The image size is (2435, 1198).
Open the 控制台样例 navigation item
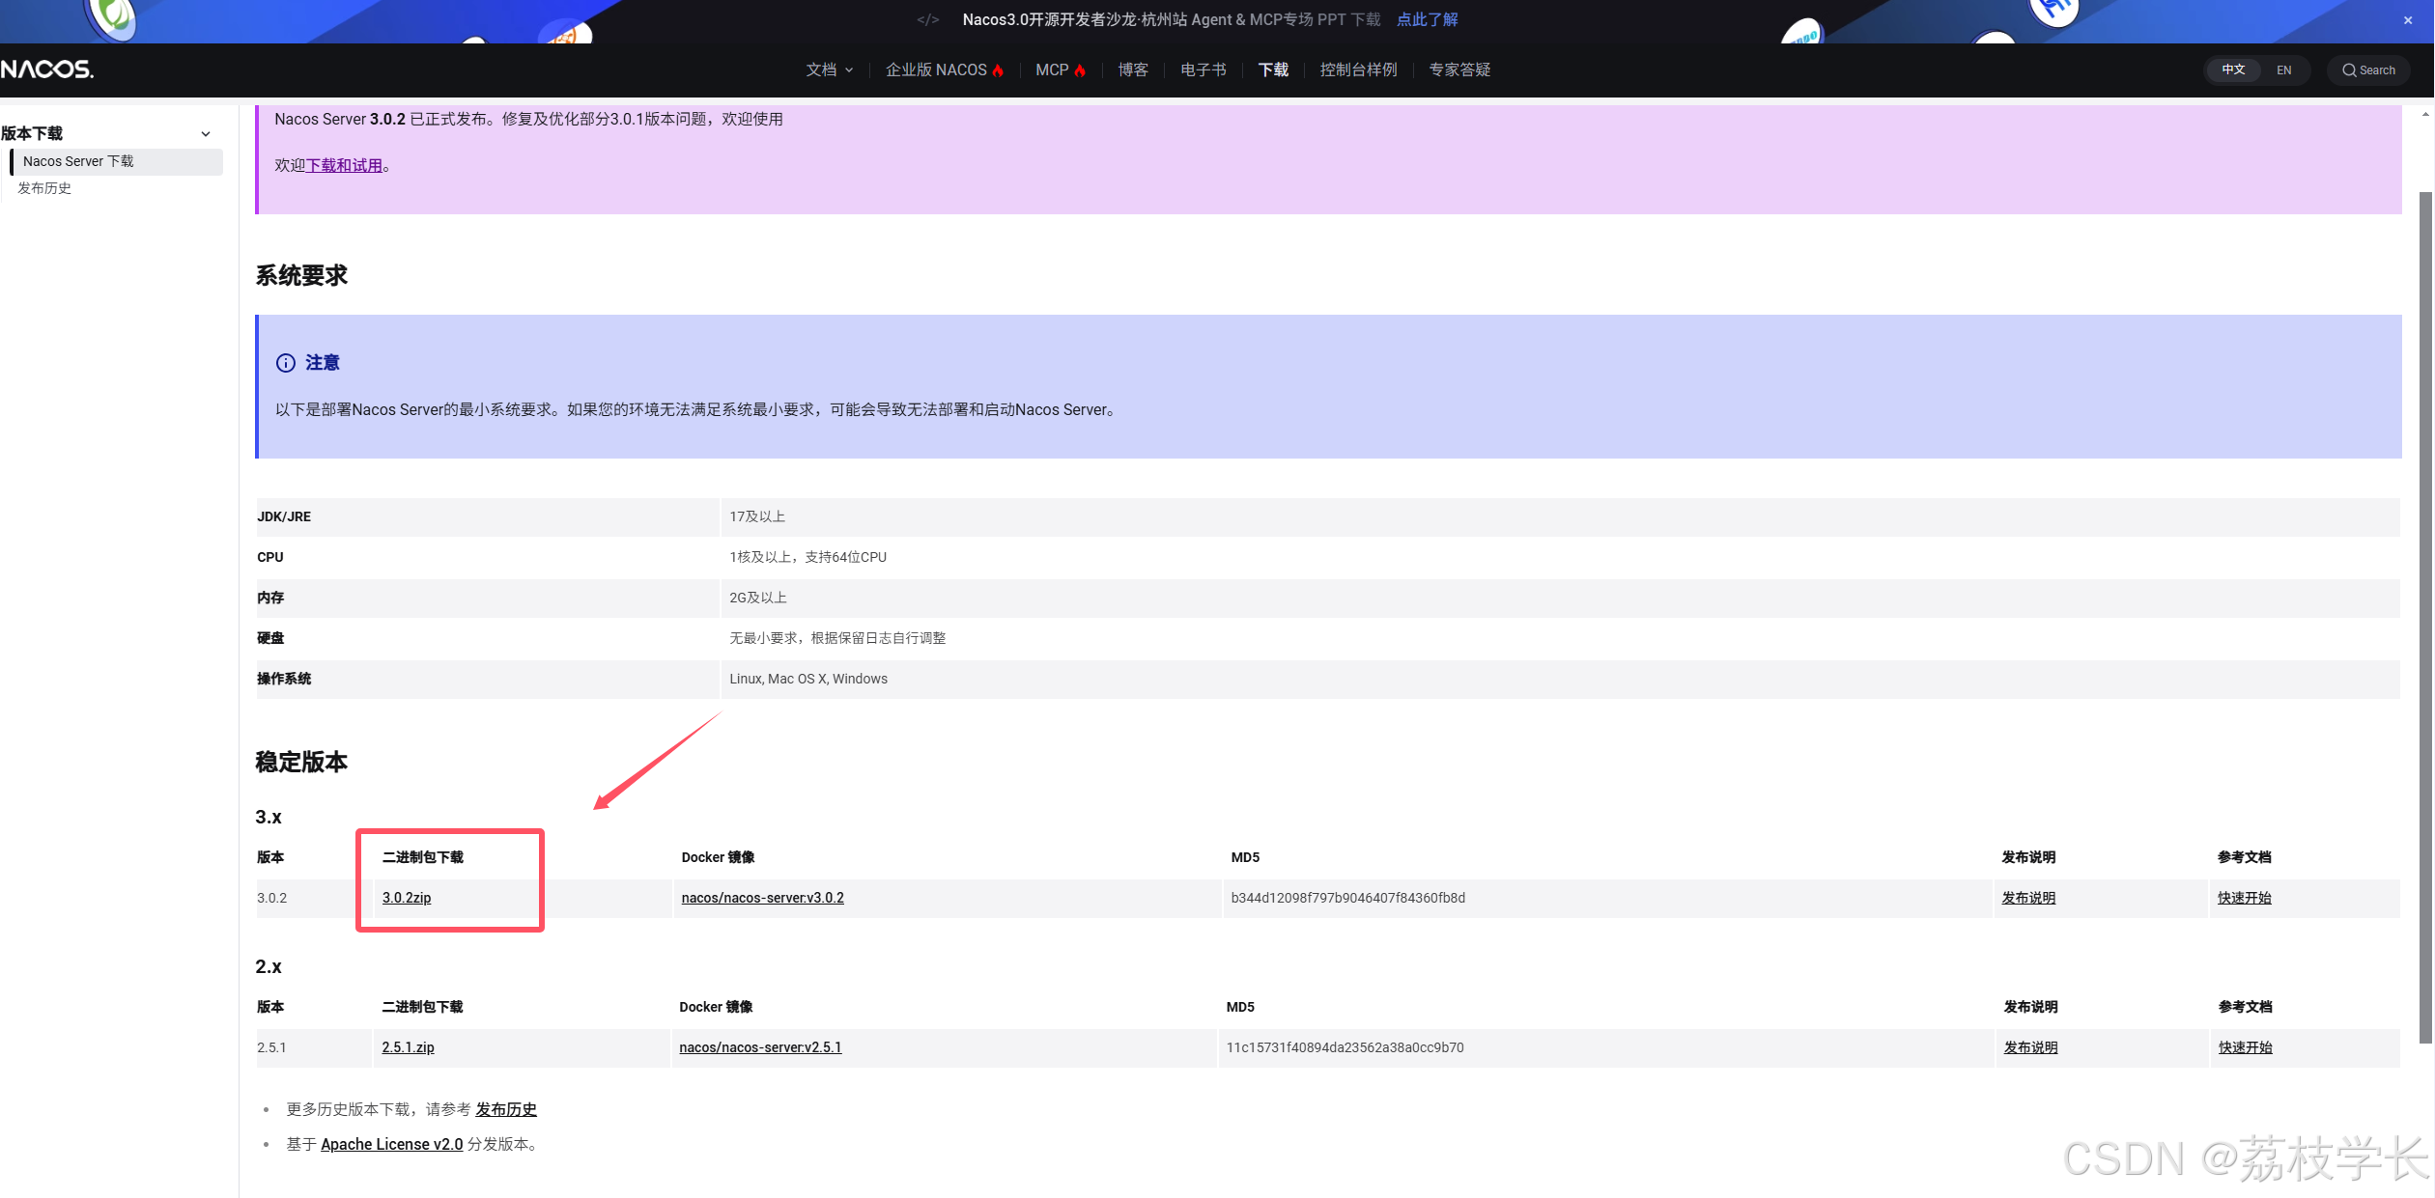(1358, 70)
